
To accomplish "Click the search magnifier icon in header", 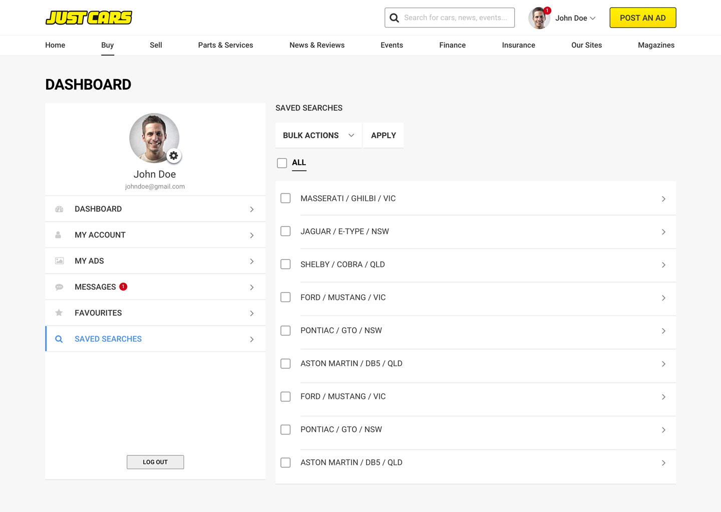I will point(395,18).
